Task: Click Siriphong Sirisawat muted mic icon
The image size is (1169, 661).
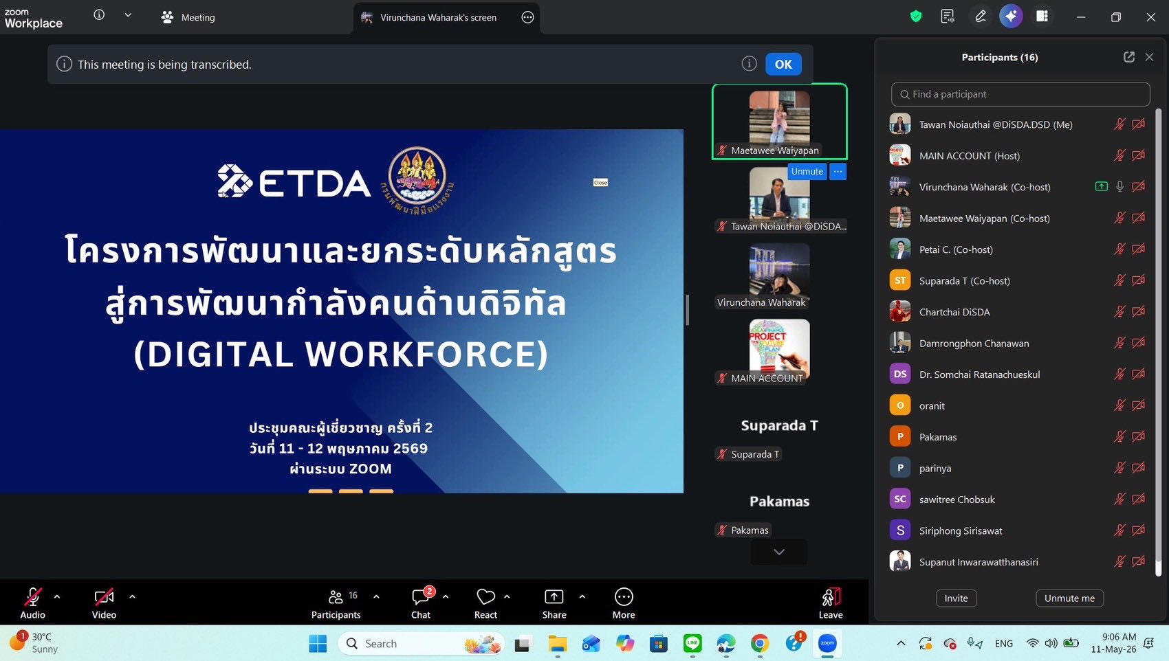Action: [1119, 530]
